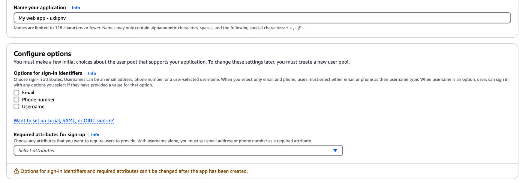
Task: Check the Phone number sign-in option
Action: tap(16, 100)
